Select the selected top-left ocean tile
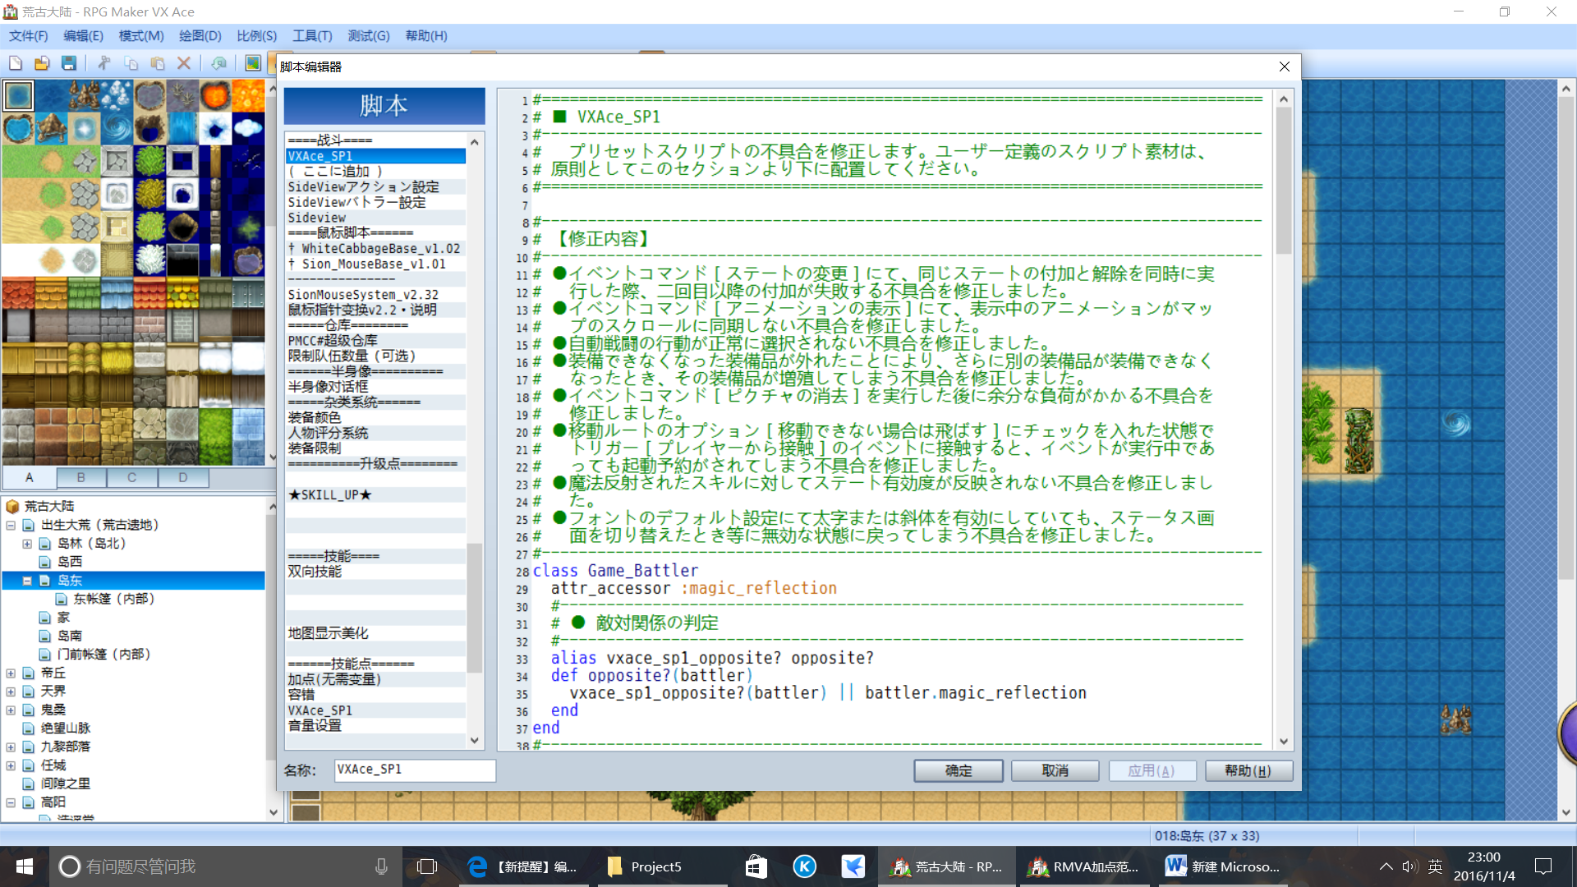 (x=18, y=95)
